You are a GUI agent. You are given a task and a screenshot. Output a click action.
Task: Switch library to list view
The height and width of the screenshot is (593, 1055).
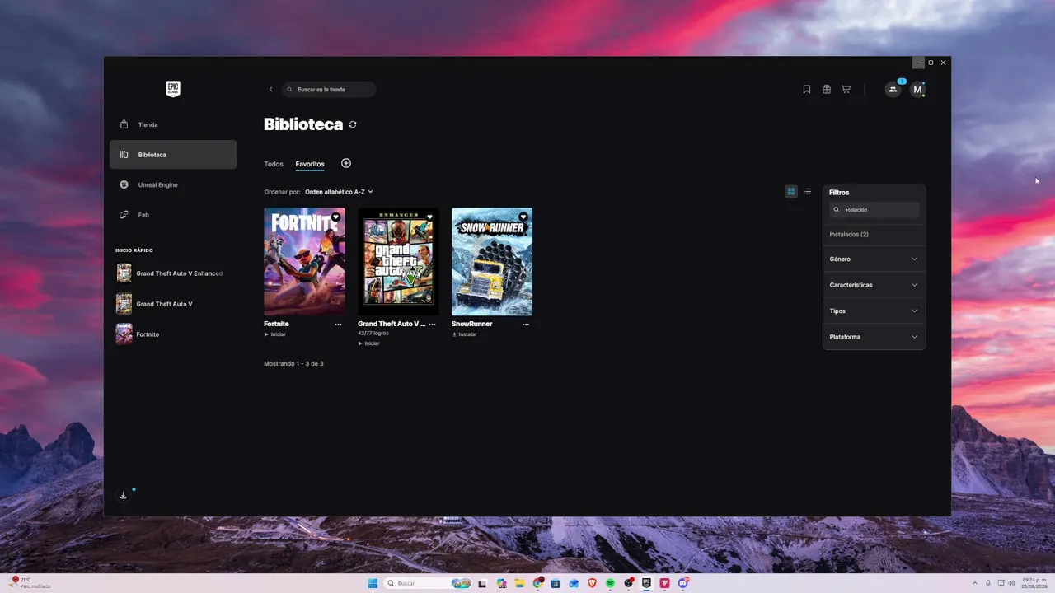coord(808,192)
